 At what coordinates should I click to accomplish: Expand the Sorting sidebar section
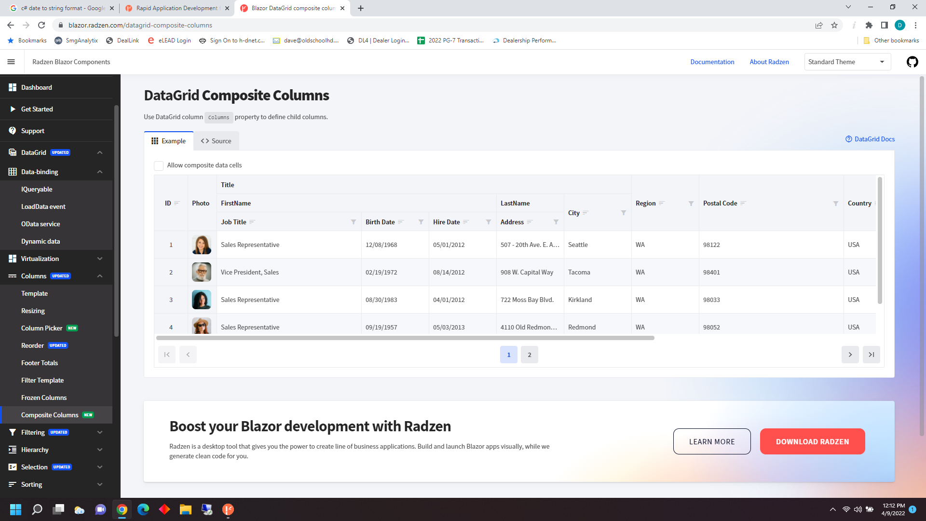pyautogui.click(x=100, y=484)
